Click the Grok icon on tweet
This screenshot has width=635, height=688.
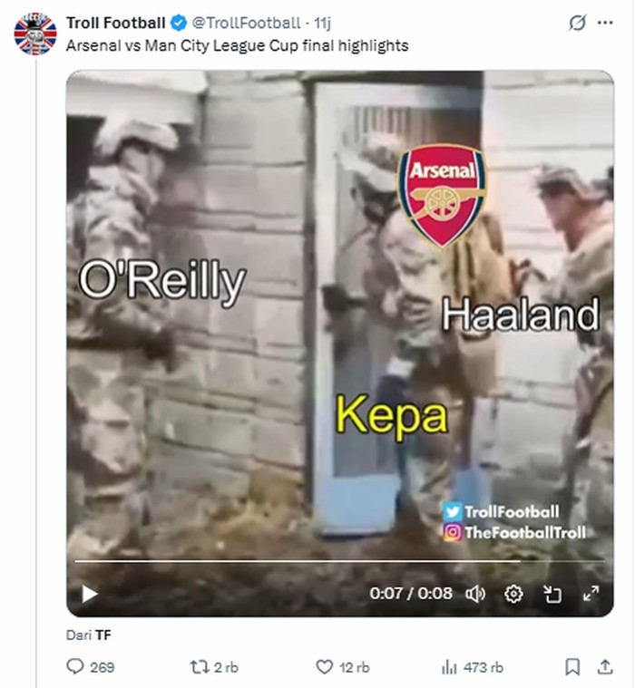[x=577, y=23]
